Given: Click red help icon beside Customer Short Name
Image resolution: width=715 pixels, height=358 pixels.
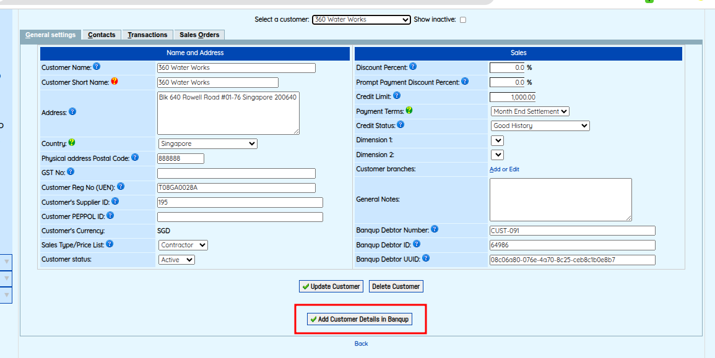Looking at the screenshot, I should click(115, 82).
